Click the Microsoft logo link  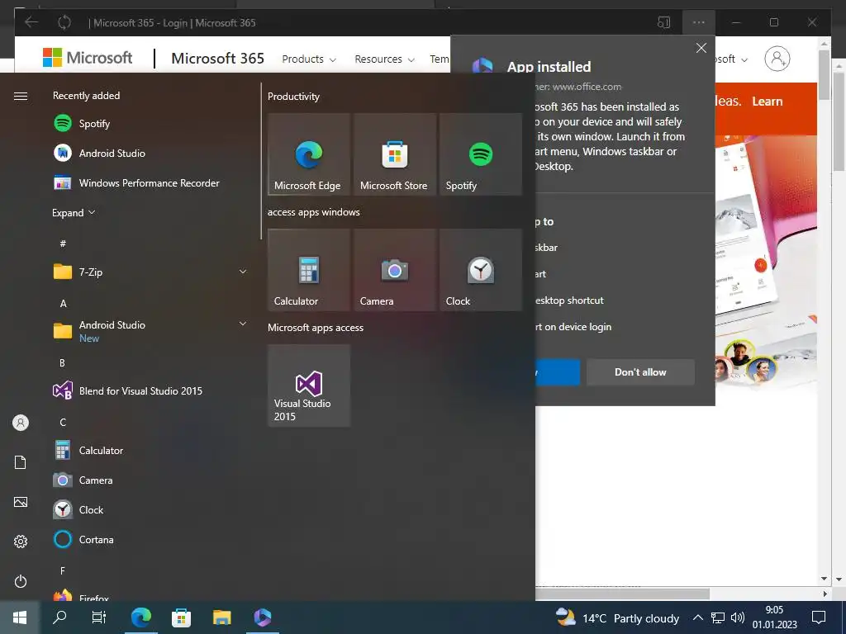point(88,57)
